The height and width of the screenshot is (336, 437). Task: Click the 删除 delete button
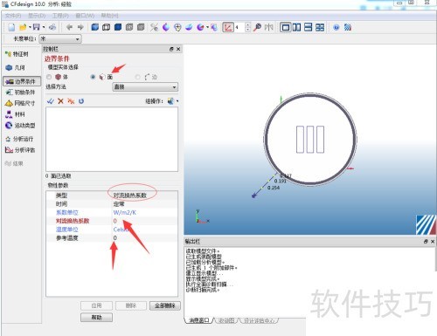tap(131, 305)
